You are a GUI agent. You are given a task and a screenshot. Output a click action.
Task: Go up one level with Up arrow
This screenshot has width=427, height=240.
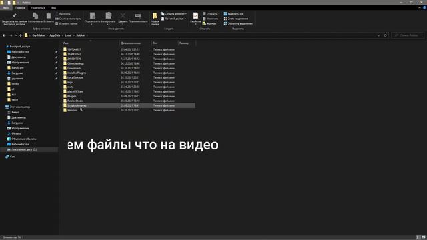tap(21, 35)
